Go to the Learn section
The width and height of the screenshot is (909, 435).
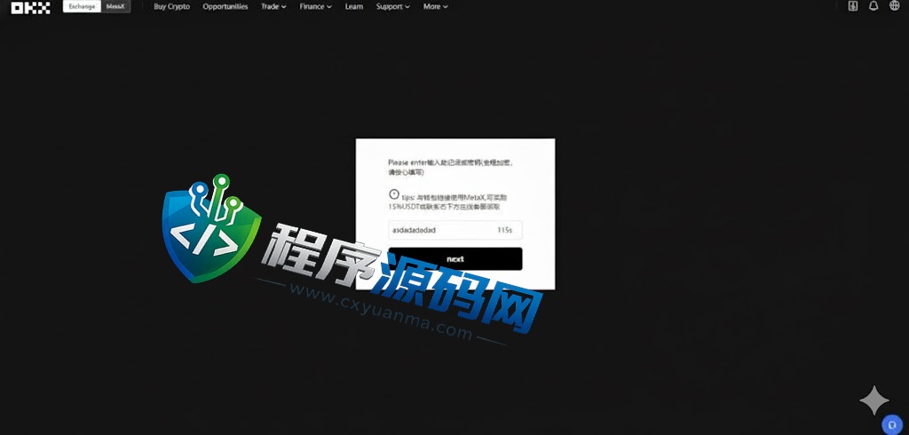[x=353, y=7]
